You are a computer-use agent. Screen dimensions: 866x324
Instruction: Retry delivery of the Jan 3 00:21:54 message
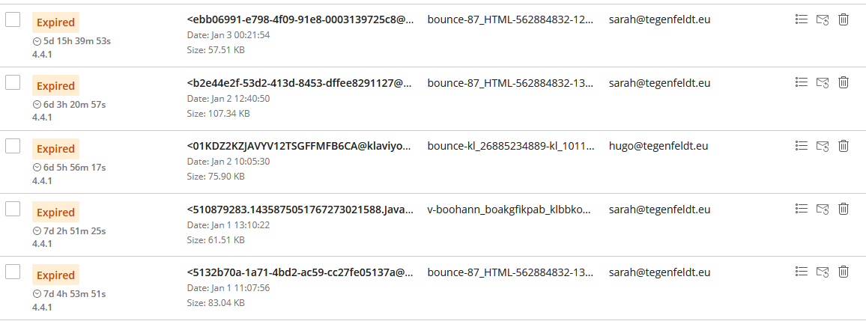pos(822,19)
